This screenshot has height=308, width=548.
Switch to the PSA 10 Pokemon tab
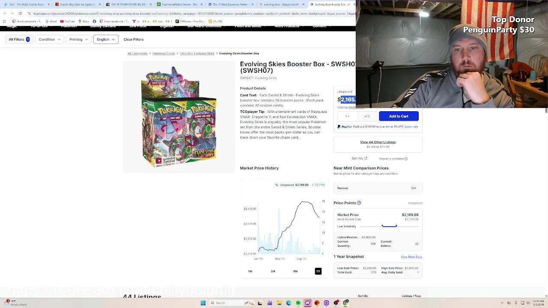coord(128,4)
